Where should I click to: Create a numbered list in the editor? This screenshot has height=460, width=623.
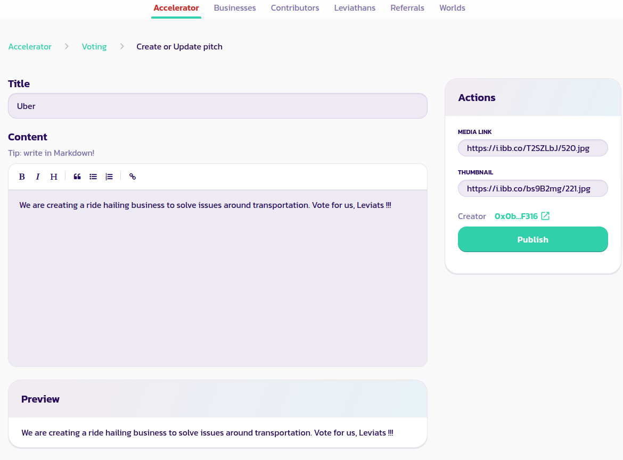click(109, 177)
